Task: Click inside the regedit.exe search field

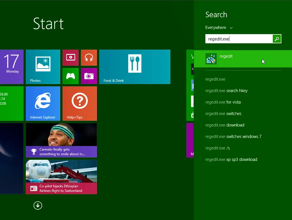Action: point(239,39)
